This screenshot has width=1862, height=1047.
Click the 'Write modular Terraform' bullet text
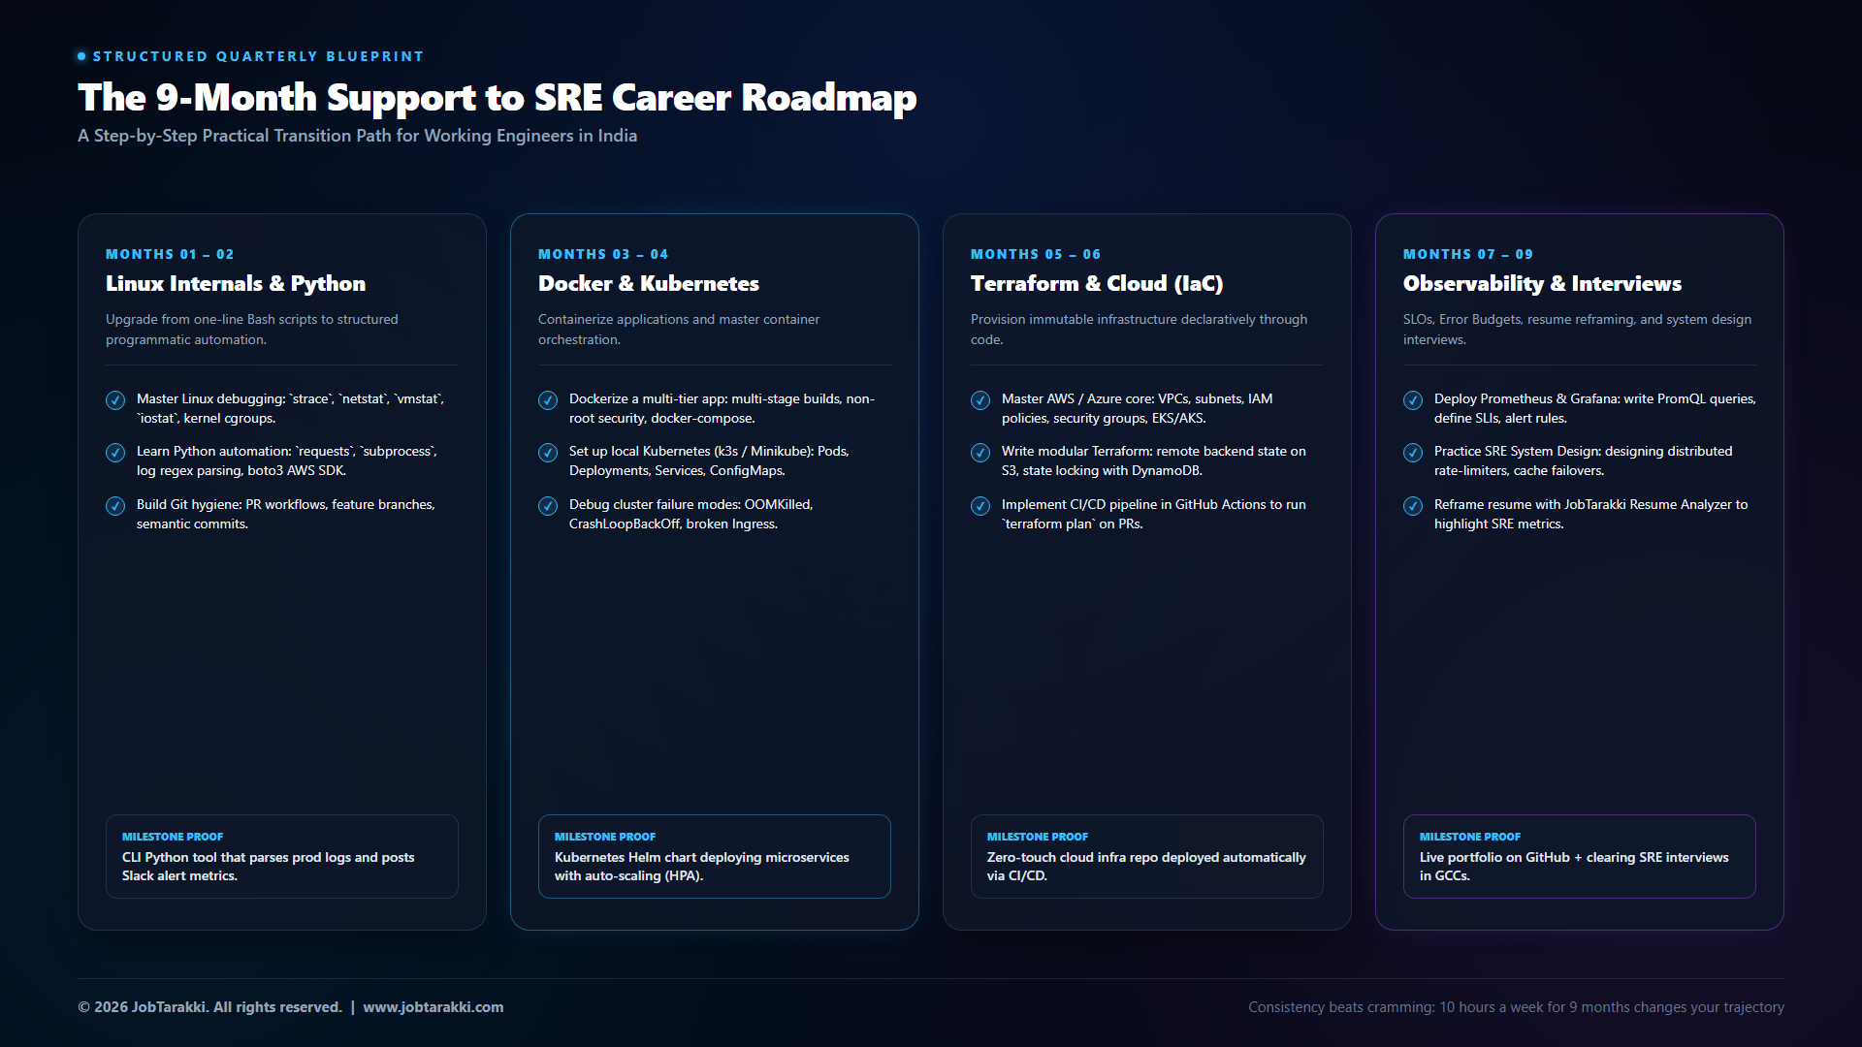point(1154,460)
